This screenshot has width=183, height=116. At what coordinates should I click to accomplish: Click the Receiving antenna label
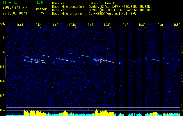point(67,14)
